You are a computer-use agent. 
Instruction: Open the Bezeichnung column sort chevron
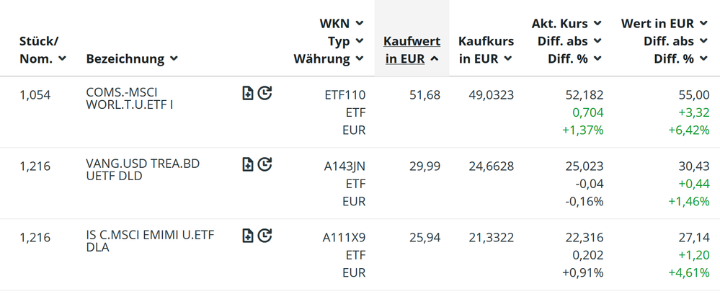(174, 59)
